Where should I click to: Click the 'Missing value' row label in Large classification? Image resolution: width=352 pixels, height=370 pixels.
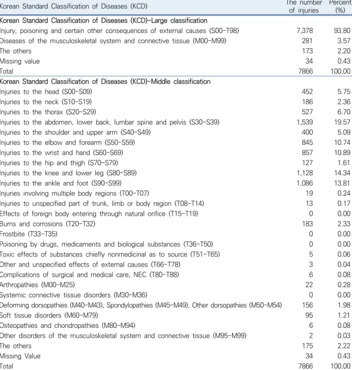click(20, 61)
